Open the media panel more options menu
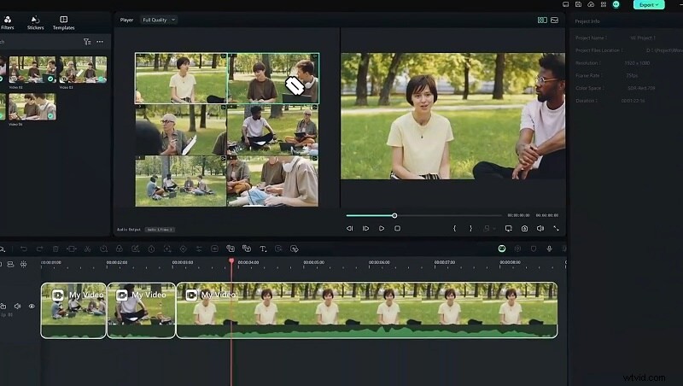 pos(100,42)
